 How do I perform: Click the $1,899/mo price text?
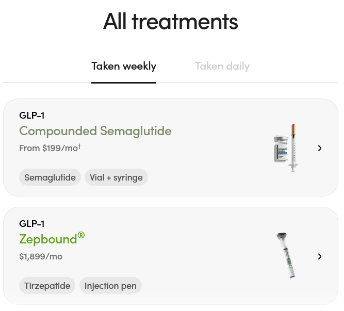(x=41, y=256)
